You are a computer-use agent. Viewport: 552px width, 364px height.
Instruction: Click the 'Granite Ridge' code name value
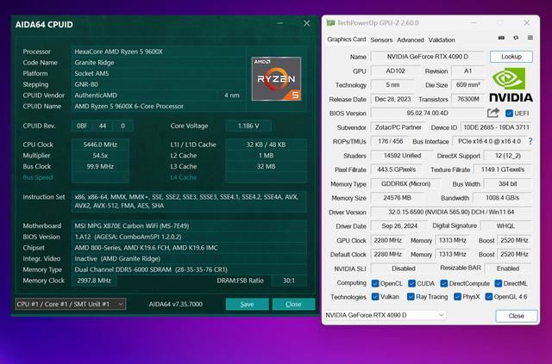[94, 63]
